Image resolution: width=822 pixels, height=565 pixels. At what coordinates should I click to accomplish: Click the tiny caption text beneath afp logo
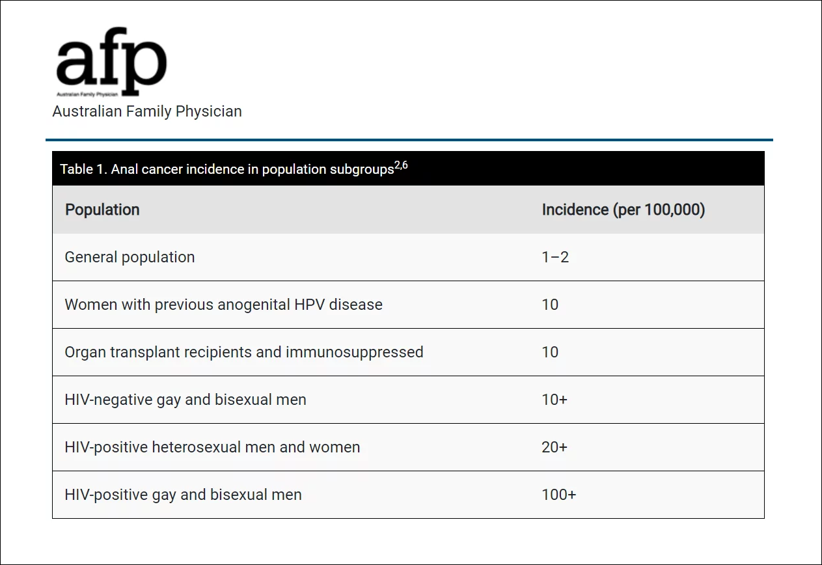coord(87,94)
